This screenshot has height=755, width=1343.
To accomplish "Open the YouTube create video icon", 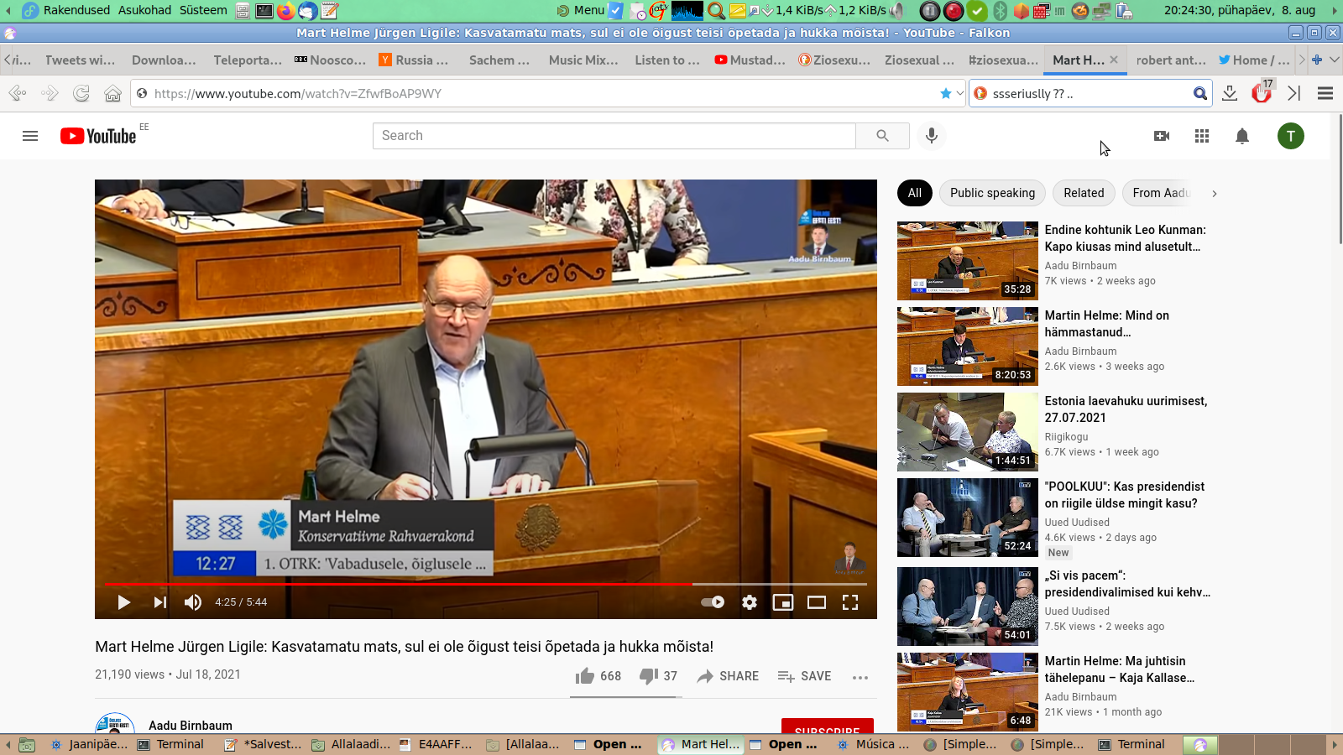I will 1162,136.
